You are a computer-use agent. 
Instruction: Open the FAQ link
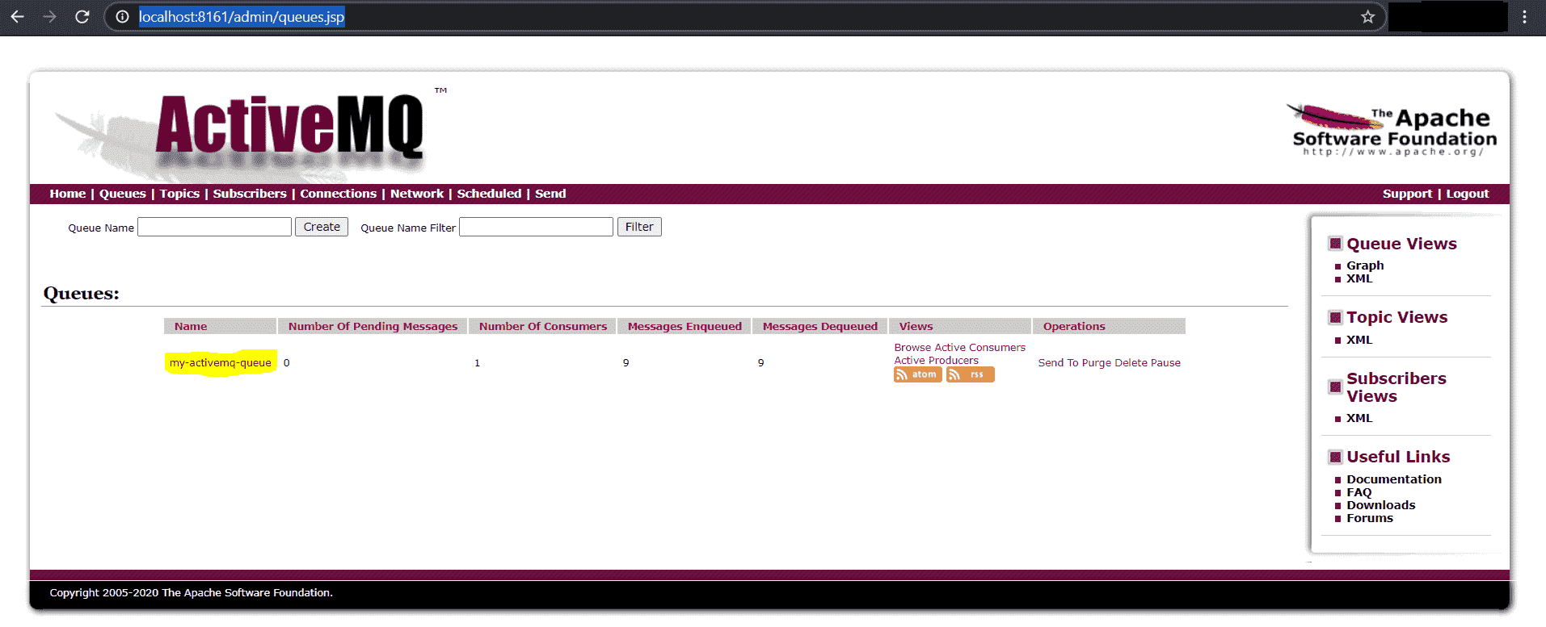1359,492
